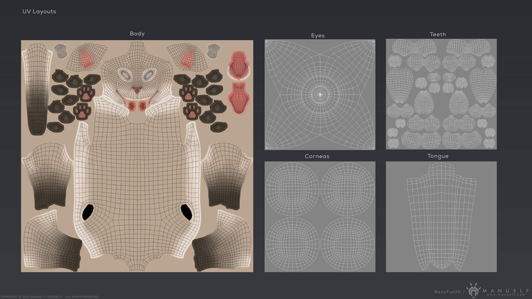This screenshot has height=299, width=532.
Task: Click the ManuelF logo emblem
Action: (x=473, y=290)
